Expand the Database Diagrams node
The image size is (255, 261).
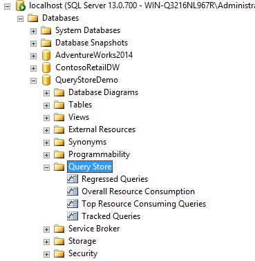46,93
